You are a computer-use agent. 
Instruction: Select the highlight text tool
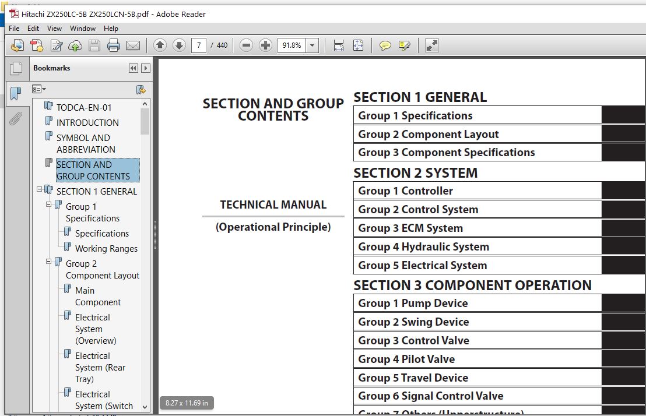click(405, 45)
